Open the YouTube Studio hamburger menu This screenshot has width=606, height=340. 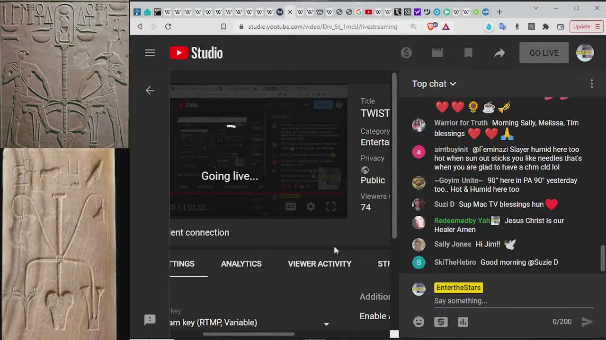point(150,53)
